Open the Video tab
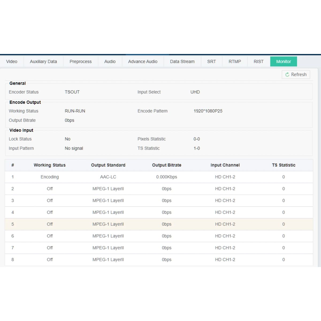 (x=12, y=62)
